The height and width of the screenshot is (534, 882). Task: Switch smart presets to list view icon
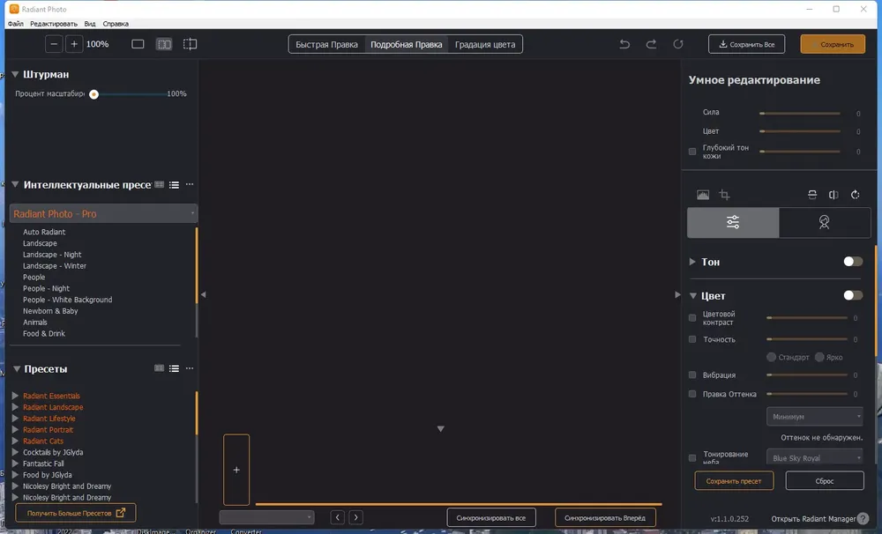tap(175, 184)
